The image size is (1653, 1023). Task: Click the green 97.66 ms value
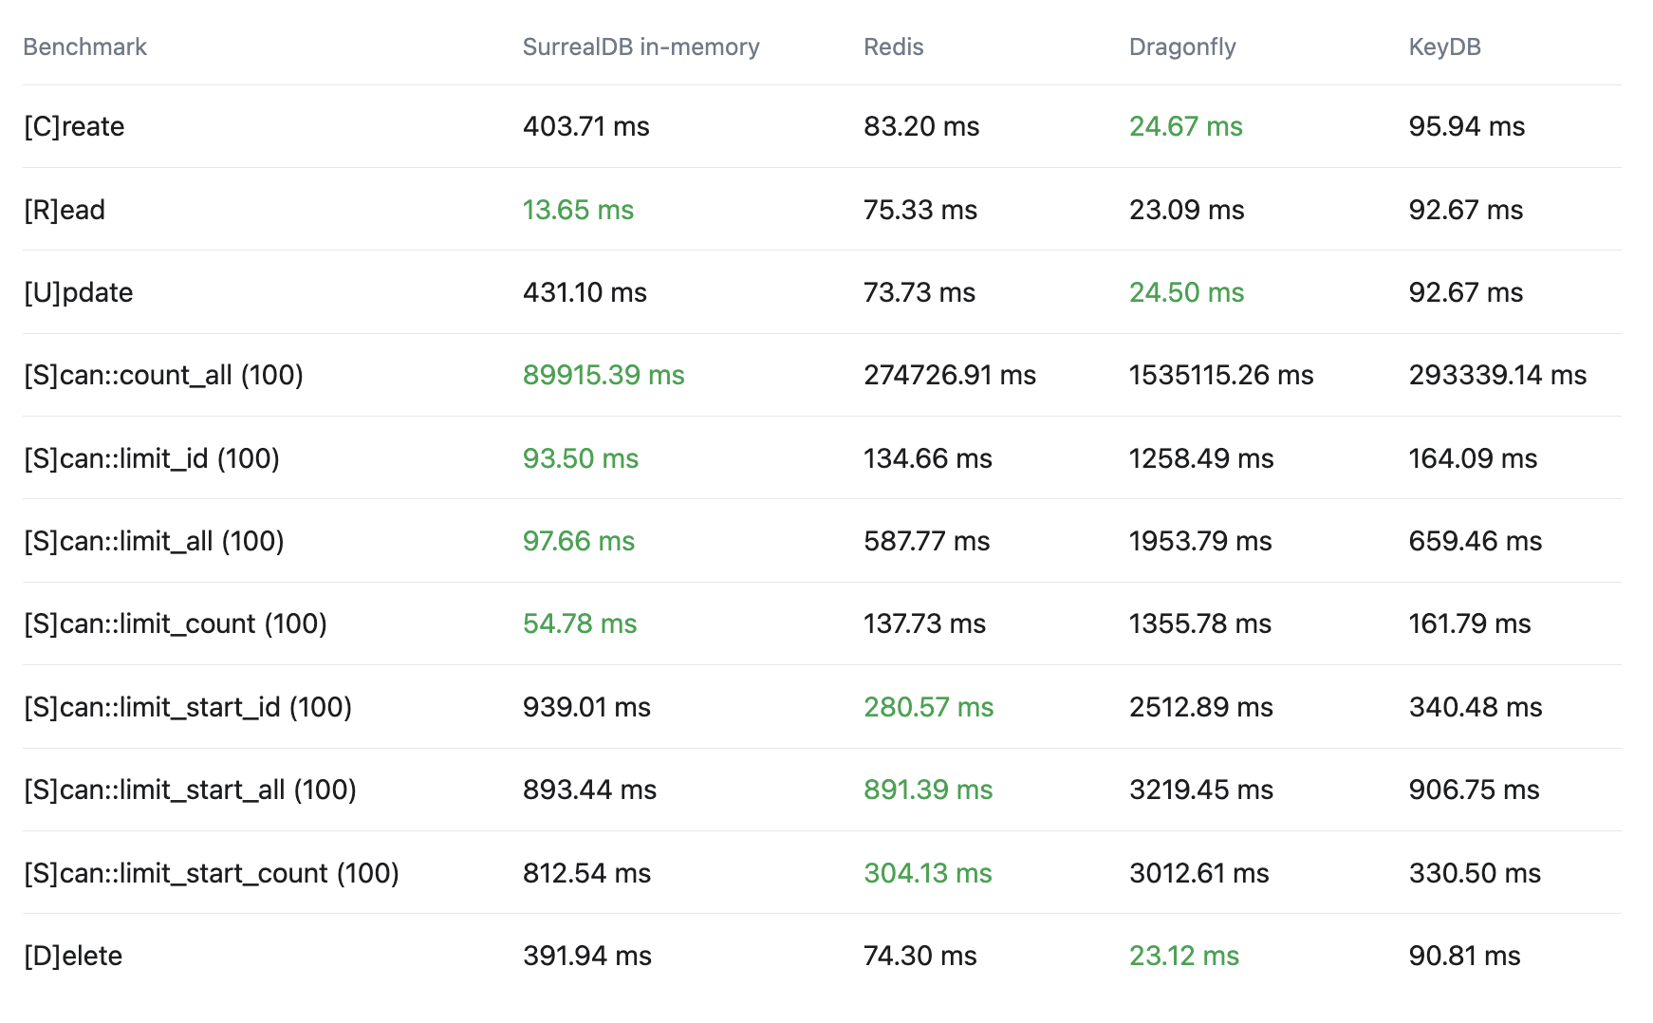(x=579, y=541)
